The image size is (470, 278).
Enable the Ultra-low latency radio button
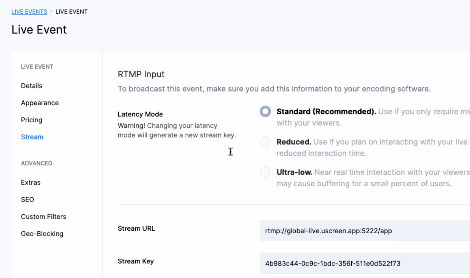(x=265, y=172)
